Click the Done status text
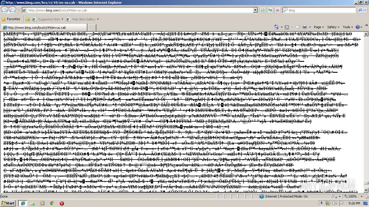369x207 pixels. 4,196
